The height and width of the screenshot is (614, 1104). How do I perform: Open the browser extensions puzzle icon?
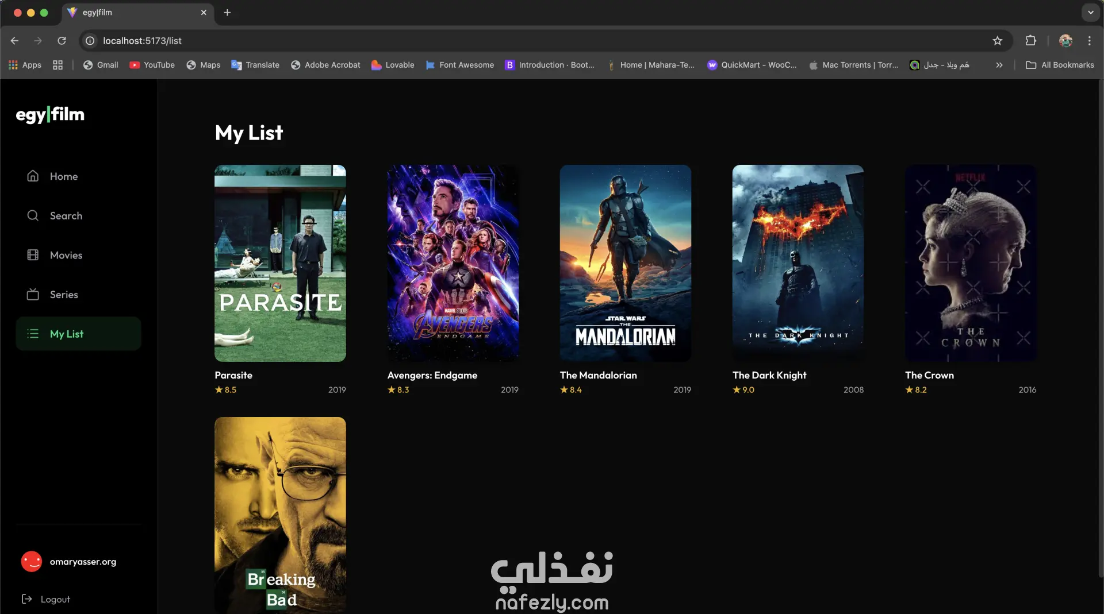[1030, 41]
